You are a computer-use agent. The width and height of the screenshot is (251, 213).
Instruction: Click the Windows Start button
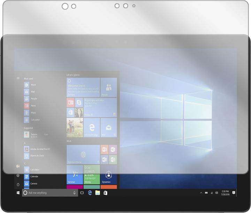(x=18, y=193)
